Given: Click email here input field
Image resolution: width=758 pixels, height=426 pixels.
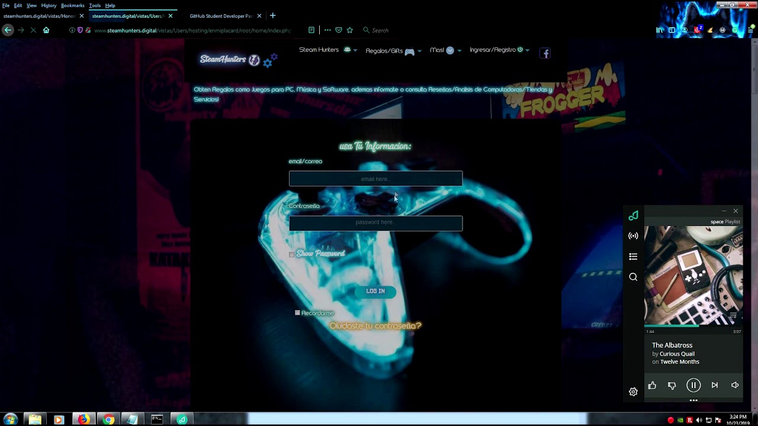Looking at the screenshot, I should [375, 179].
